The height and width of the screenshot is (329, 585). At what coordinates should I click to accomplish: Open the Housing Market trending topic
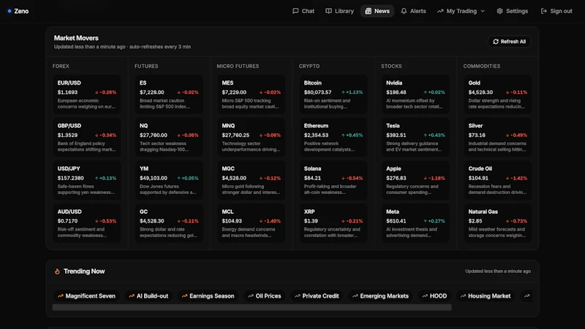486,296
